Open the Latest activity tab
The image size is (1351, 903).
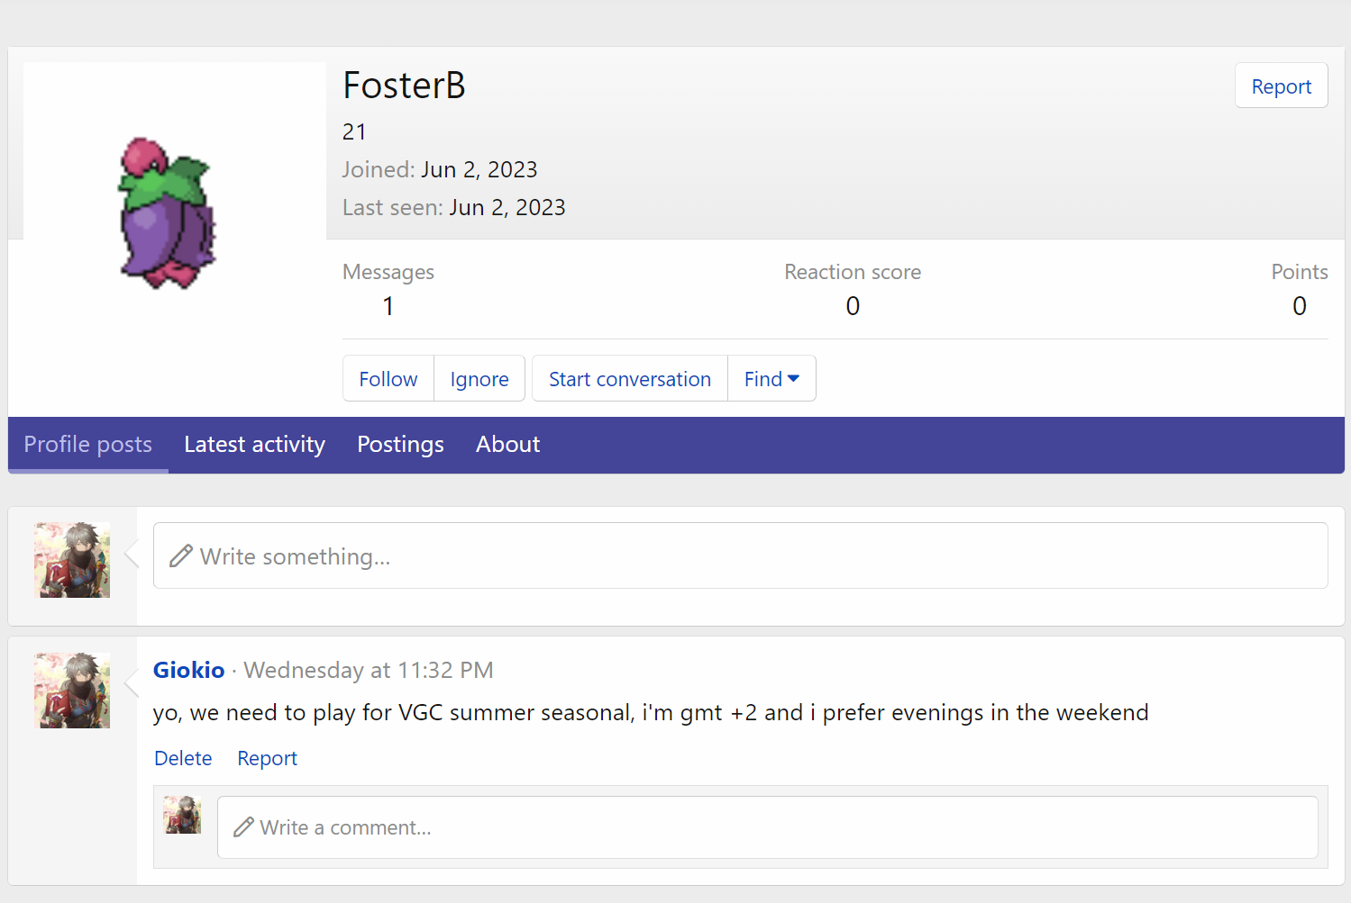(254, 445)
